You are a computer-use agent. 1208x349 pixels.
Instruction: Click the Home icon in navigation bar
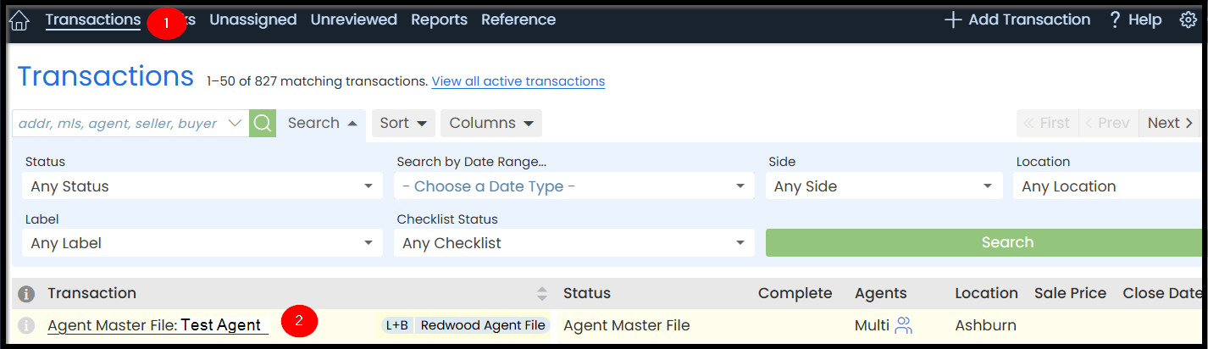19,20
